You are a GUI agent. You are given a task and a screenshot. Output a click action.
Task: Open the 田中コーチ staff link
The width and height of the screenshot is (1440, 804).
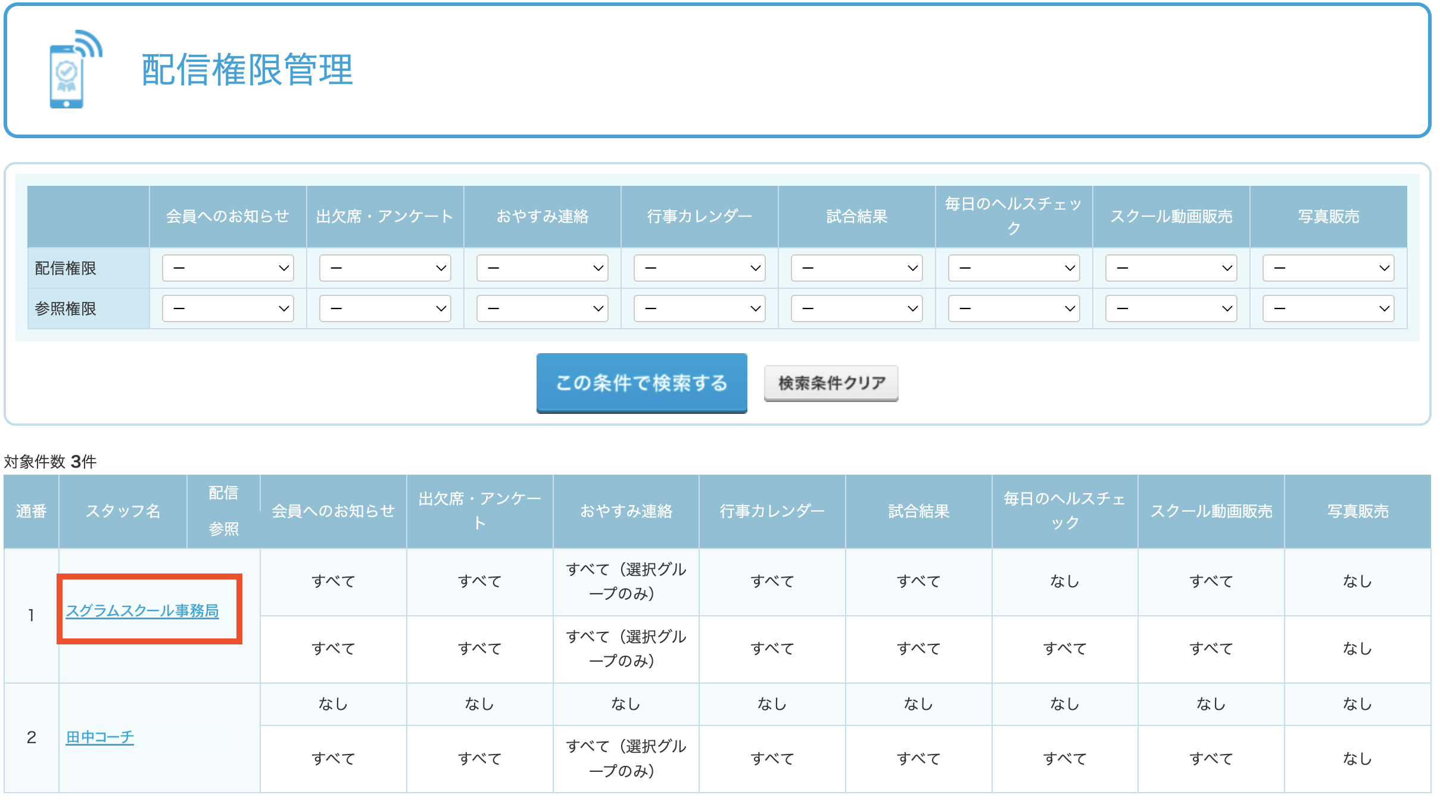[100, 737]
